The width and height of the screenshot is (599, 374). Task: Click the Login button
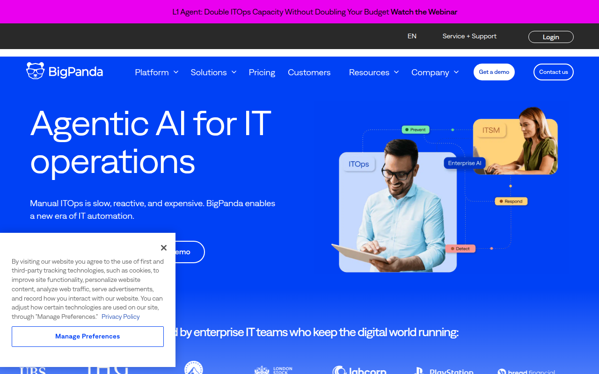[x=551, y=37]
